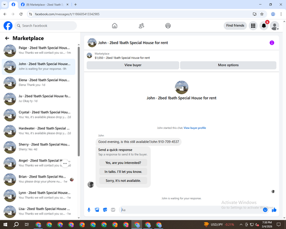This screenshot has height=229, width=286.
Task: Click the View buyer button
Action: [133, 65]
